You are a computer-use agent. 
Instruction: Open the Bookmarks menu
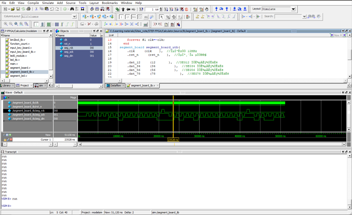click(x=109, y=3)
